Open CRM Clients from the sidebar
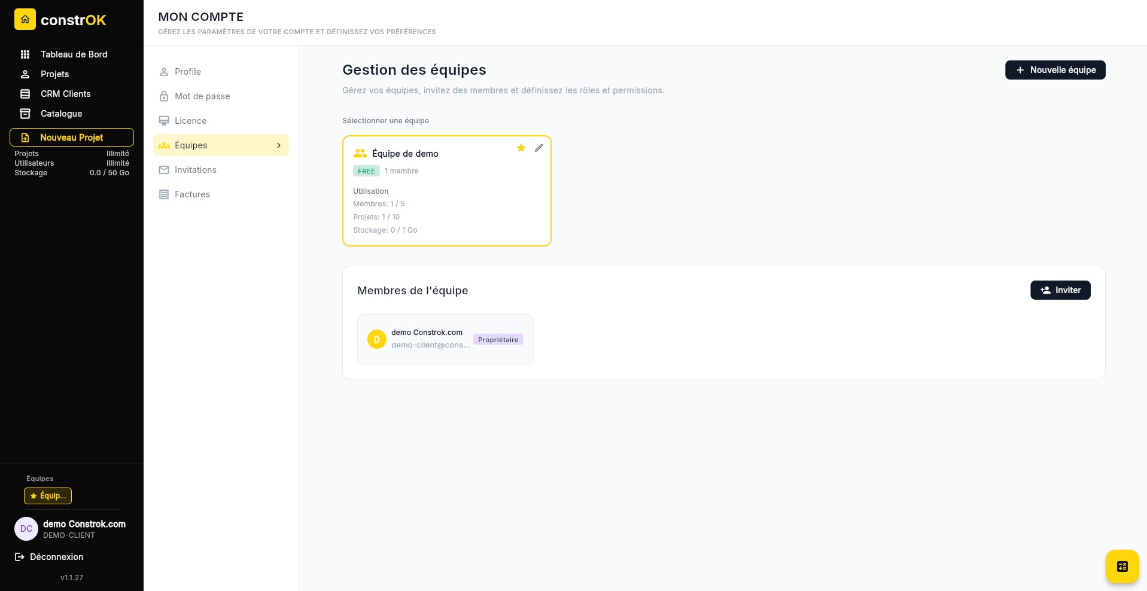 point(65,94)
